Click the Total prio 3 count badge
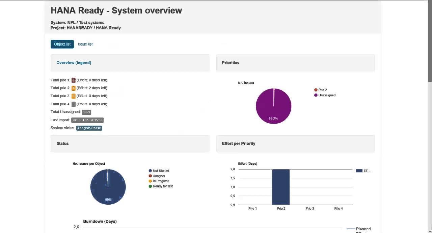 [x=73, y=96]
